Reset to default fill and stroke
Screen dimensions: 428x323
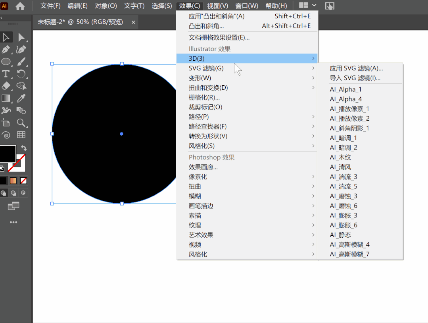tap(2, 169)
